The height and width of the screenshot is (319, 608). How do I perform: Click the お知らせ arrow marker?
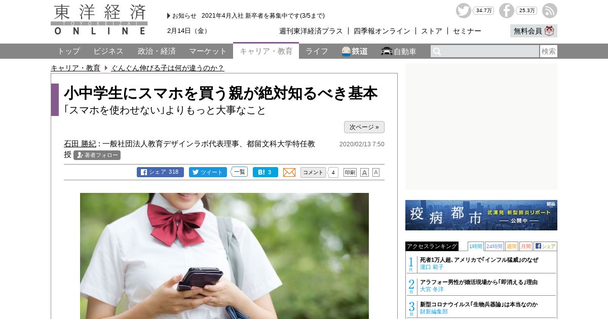click(x=169, y=16)
